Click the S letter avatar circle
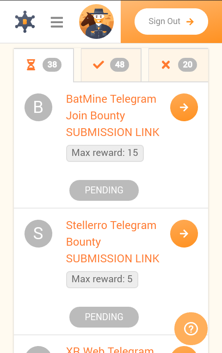Screen dimensions: 222x353 [38, 234]
